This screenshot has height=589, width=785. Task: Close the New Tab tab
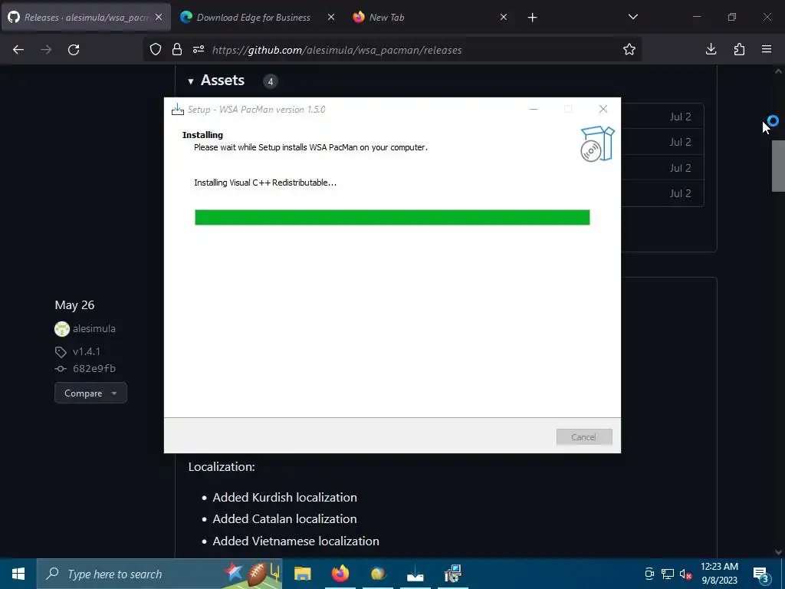[x=504, y=18]
